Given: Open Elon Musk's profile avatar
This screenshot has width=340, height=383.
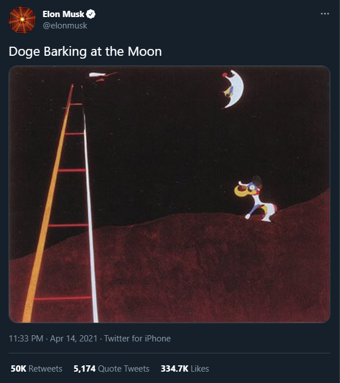Looking at the screenshot, I should point(22,19).
